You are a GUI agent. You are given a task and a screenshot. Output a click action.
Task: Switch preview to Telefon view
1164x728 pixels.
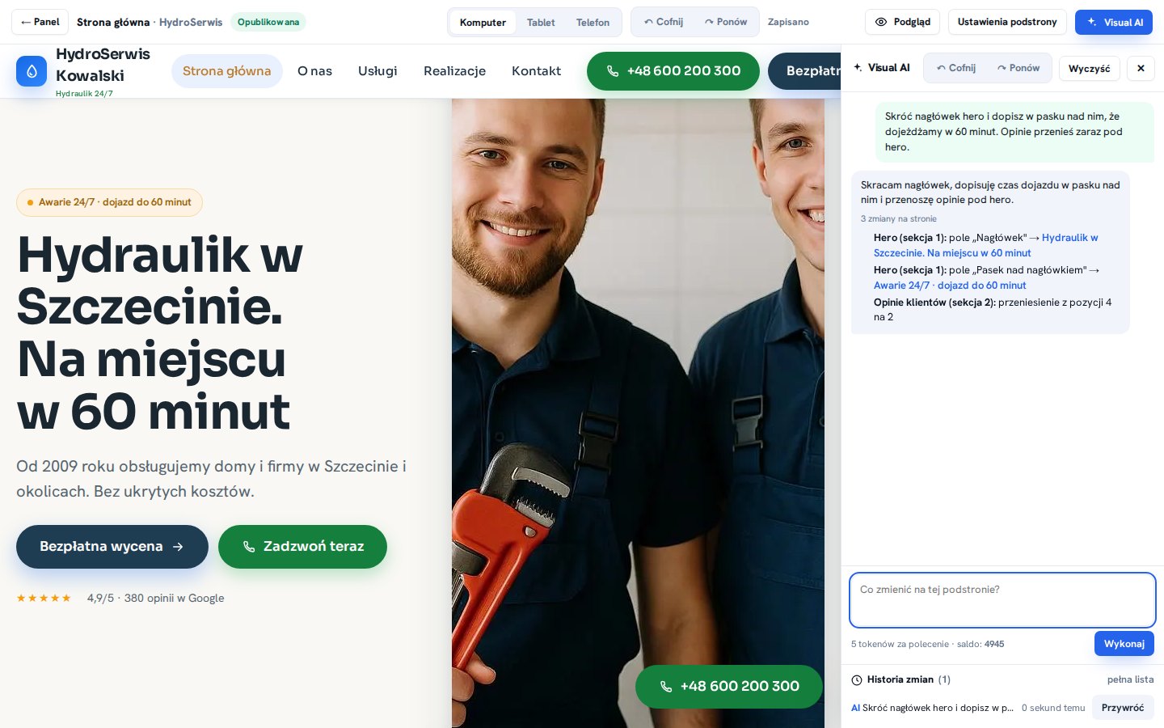click(593, 22)
